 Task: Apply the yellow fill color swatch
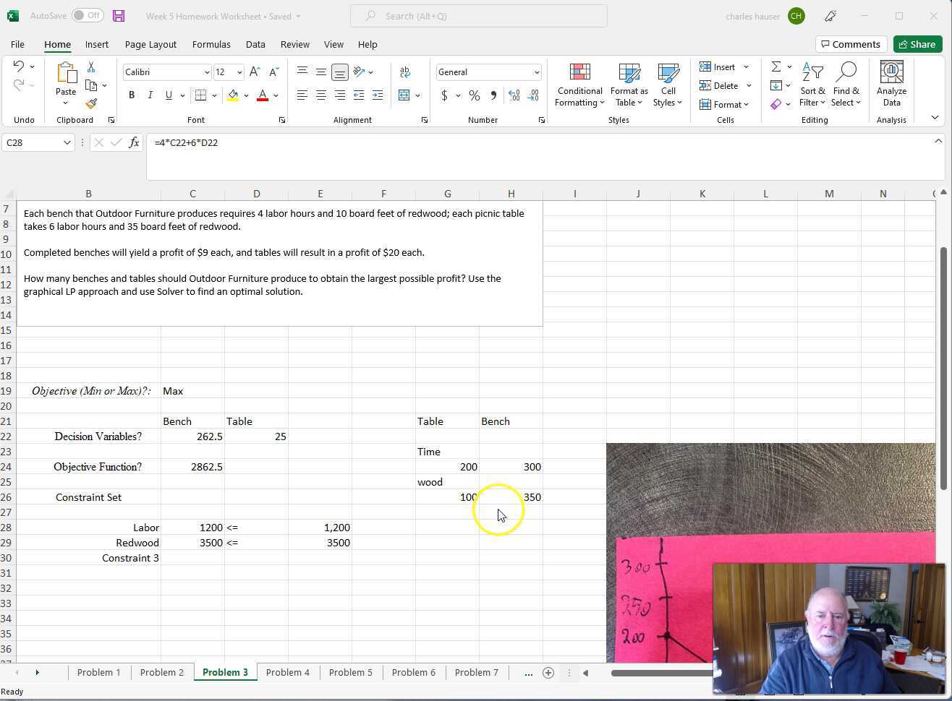233,95
